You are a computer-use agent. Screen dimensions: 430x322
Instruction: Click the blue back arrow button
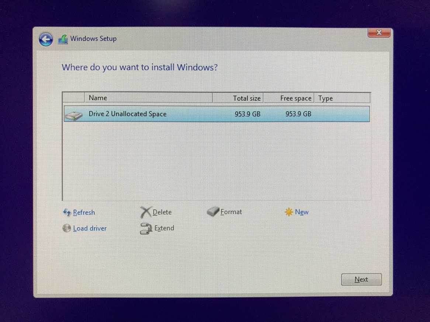point(45,39)
